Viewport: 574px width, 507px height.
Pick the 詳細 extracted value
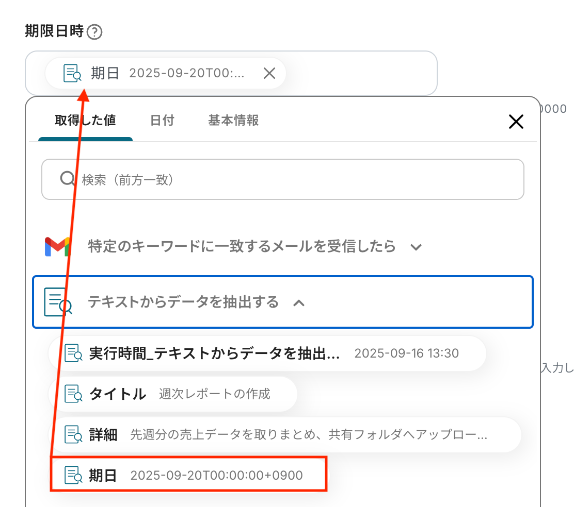click(285, 434)
